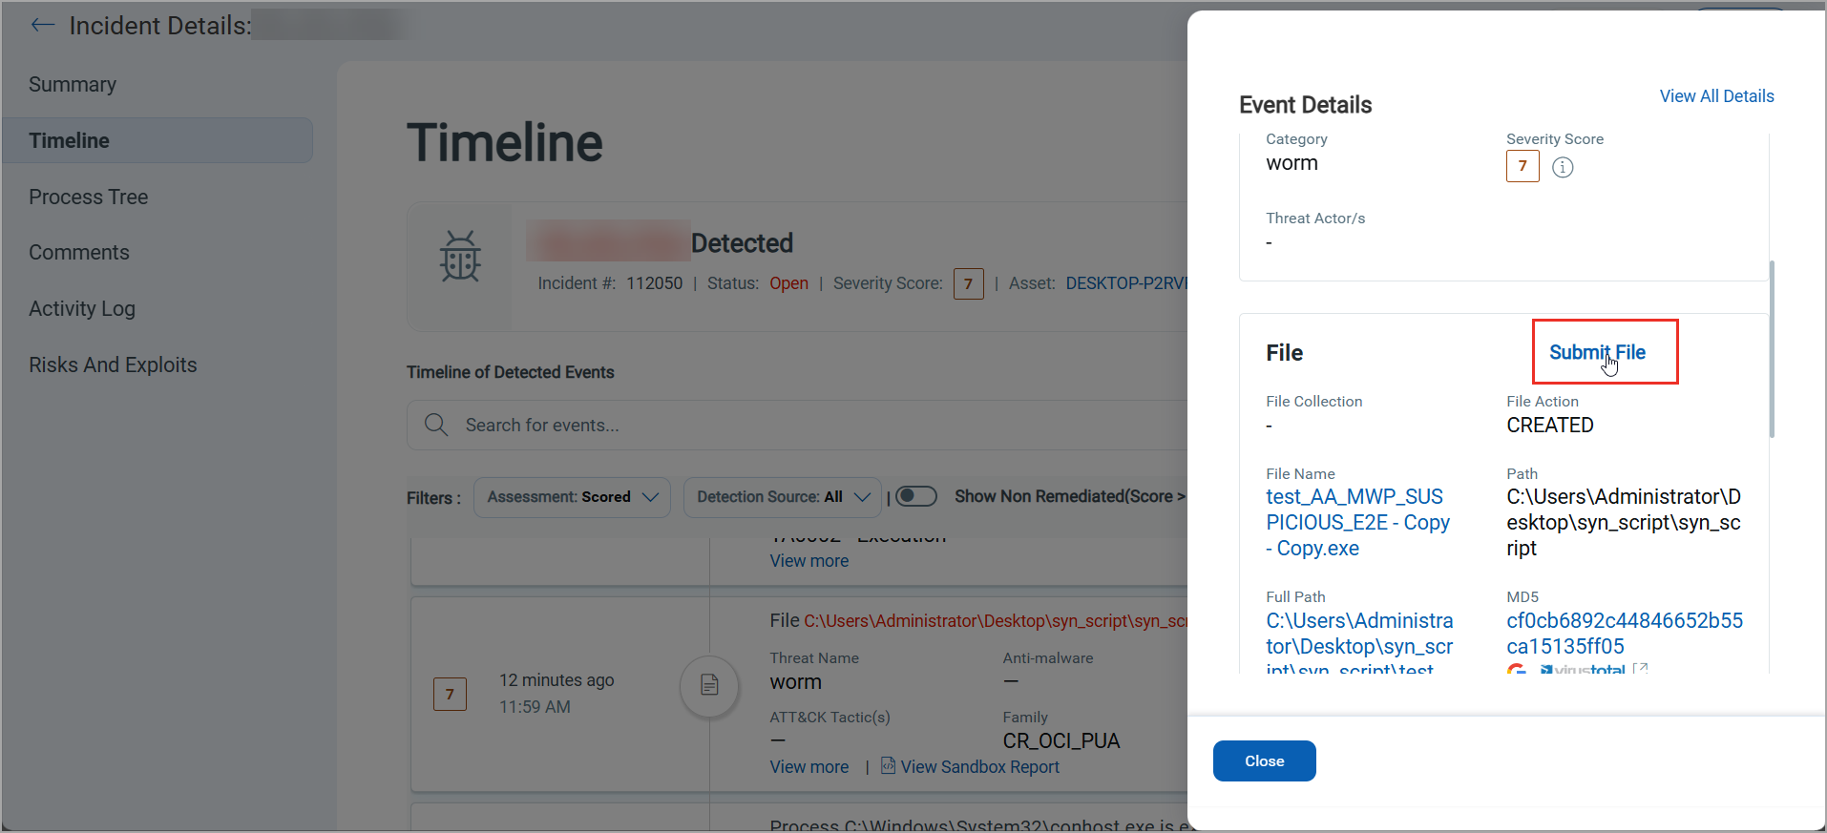This screenshot has width=1827, height=833.
Task: Click the bug icon in the Detected card
Action: pyautogui.click(x=460, y=257)
